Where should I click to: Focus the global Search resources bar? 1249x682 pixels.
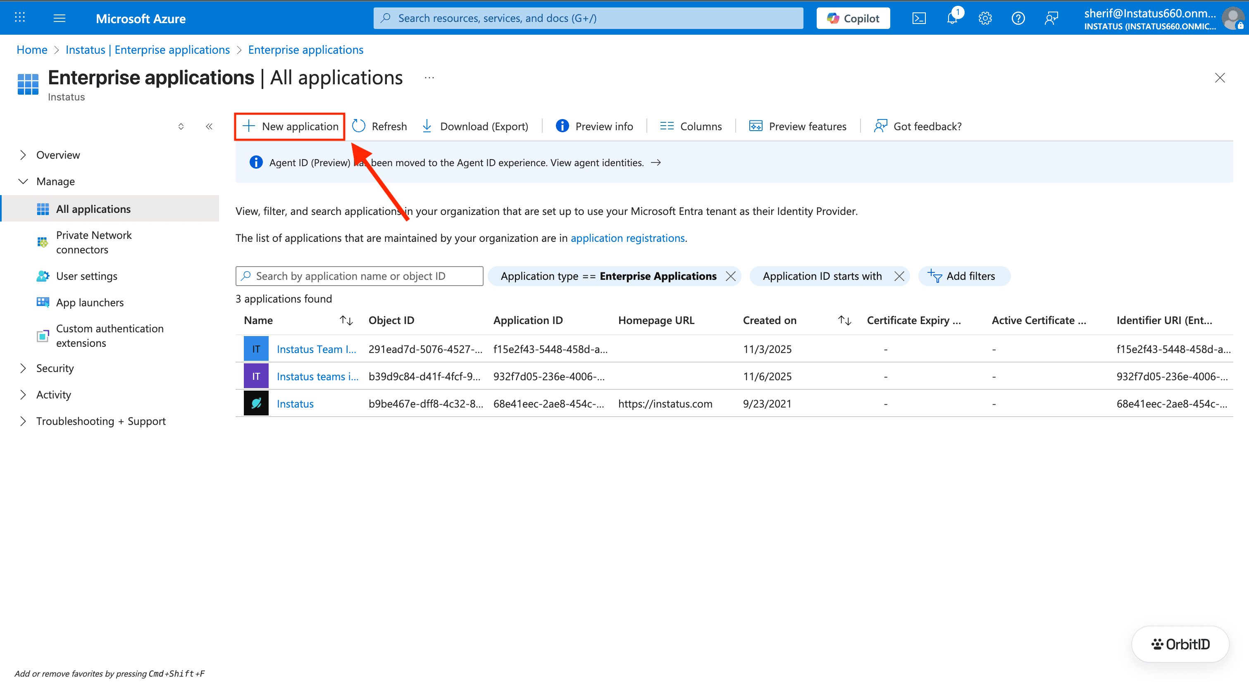click(588, 19)
